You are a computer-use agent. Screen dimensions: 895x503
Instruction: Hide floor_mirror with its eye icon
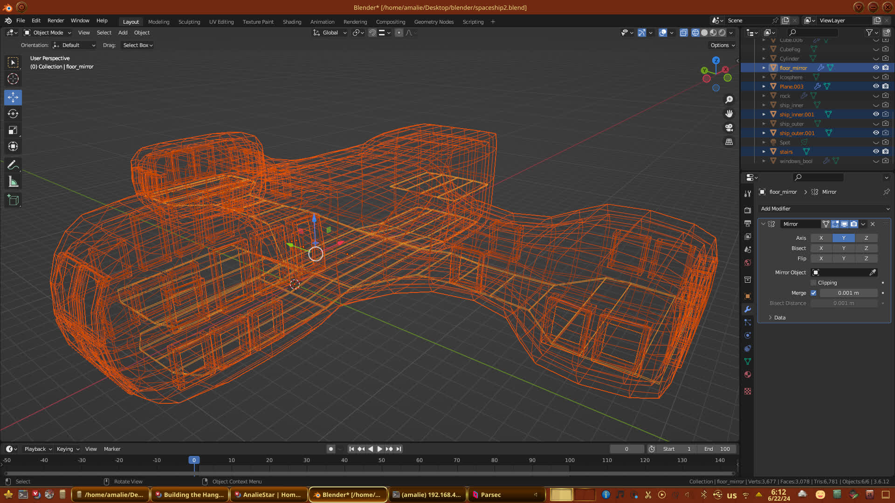(876, 68)
